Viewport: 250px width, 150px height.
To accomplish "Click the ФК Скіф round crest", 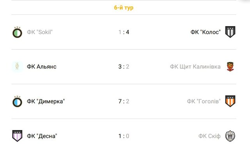I will coord(230,136).
